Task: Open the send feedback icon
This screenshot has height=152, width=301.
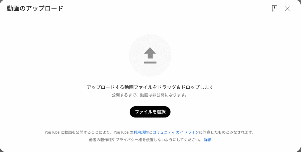Action: (x=275, y=8)
